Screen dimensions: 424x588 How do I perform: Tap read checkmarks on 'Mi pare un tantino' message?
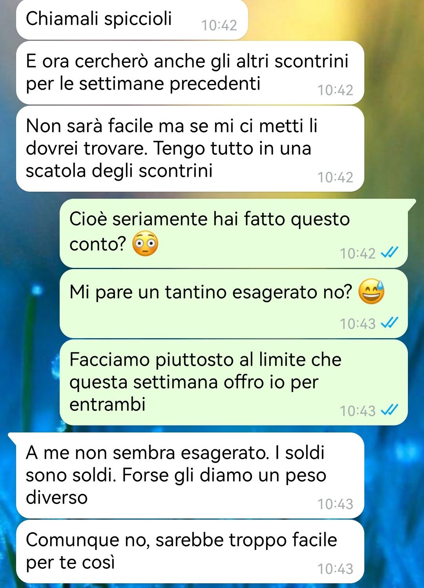coord(390,323)
